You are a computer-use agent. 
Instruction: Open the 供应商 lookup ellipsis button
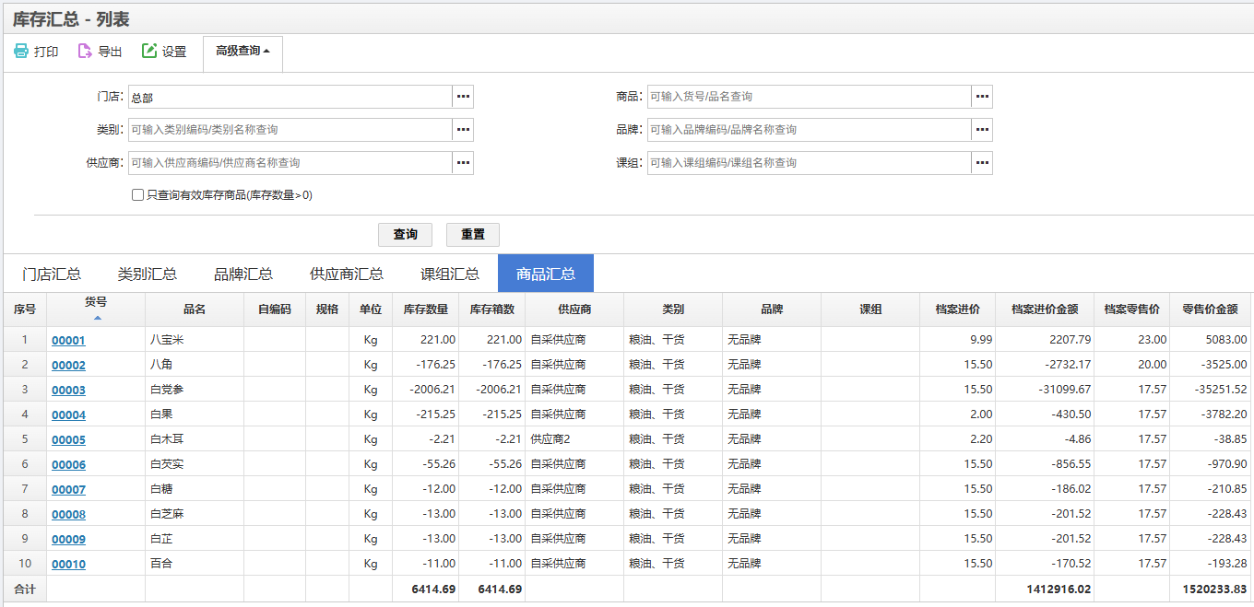[x=463, y=163]
